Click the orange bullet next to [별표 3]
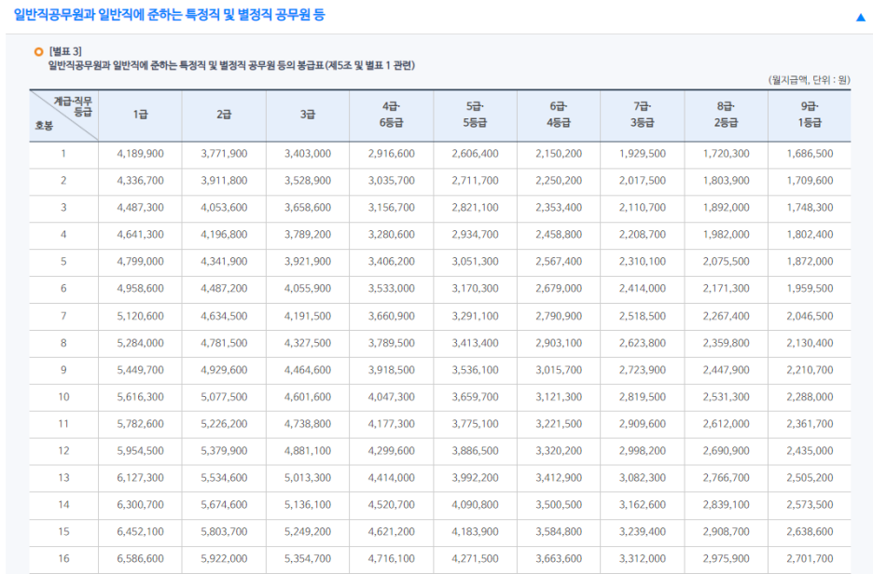 click(38, 52)
